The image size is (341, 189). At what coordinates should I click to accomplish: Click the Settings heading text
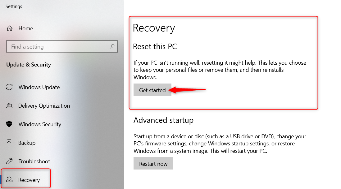[x=14, y=6]
